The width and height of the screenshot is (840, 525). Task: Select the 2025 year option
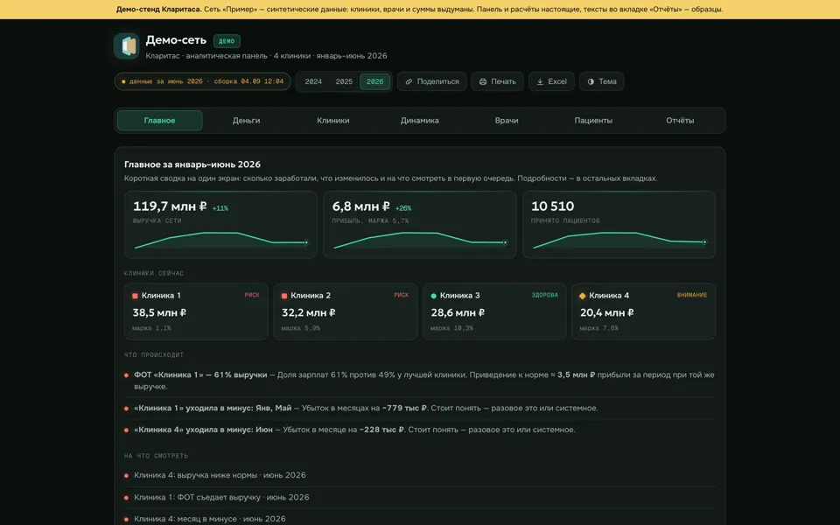344,81
